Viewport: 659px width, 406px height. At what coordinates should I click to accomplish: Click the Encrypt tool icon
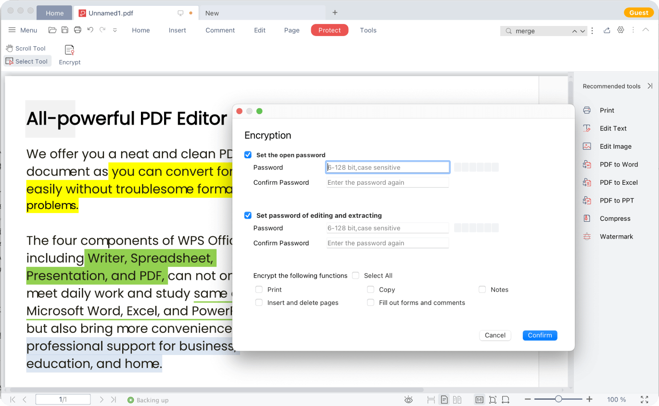click(x=70, y=51)
